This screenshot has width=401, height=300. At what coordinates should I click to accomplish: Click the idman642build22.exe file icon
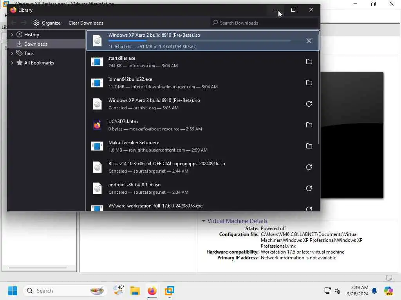point(97,83)
